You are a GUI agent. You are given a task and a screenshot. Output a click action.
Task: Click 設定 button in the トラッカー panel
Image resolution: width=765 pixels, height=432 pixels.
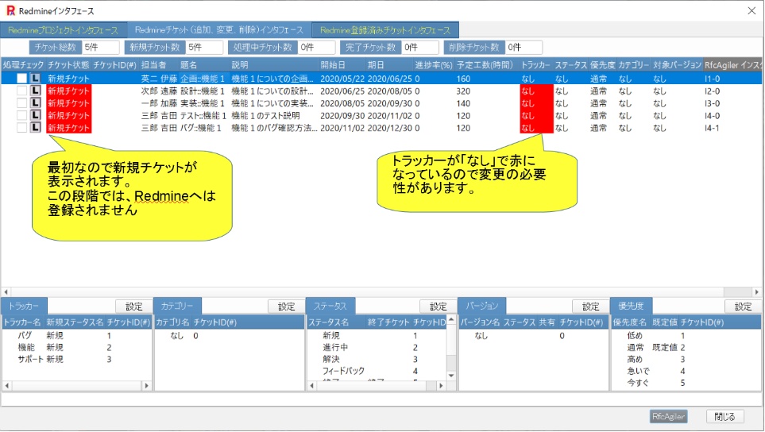133,307
